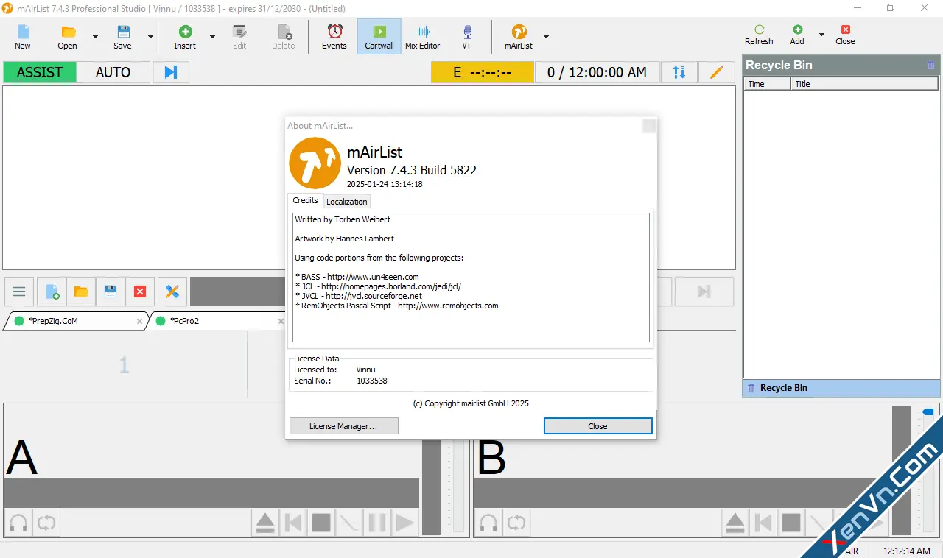Image resolution: width=943 pixels, height=558 pixels.
Task: Click Player A play button
Action: point(404,523)
